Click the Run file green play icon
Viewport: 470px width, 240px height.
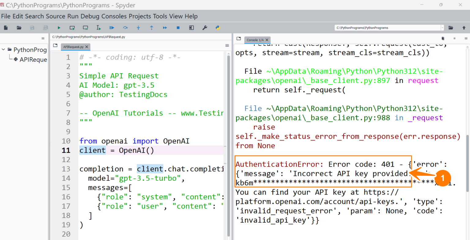tap(59, 28)
